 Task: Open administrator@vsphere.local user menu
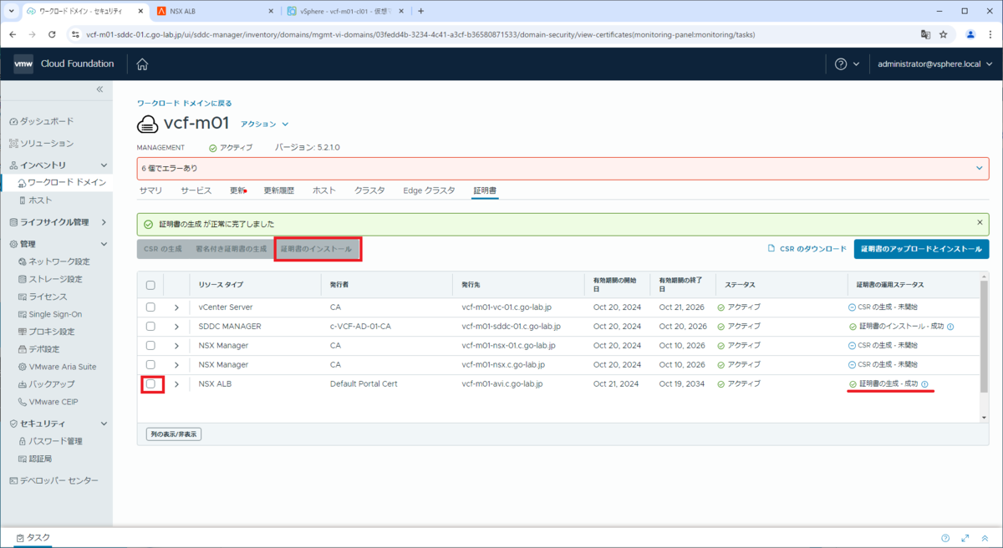[934, 64]
